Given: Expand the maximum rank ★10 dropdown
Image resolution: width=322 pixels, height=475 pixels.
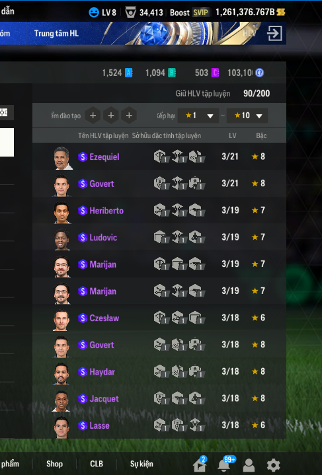Looking at the screenshot, I should [247, 116].
